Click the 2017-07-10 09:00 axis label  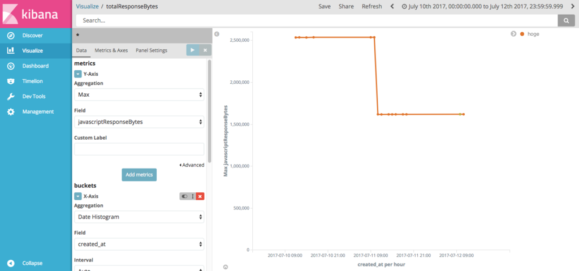pyautogui.click(x=285, y=255)
